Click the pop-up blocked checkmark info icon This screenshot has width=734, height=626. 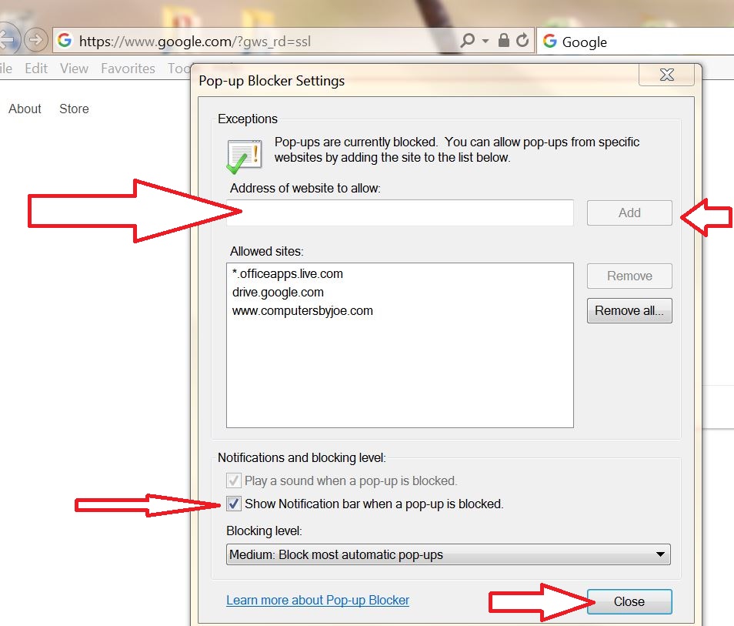pos(244,156)
